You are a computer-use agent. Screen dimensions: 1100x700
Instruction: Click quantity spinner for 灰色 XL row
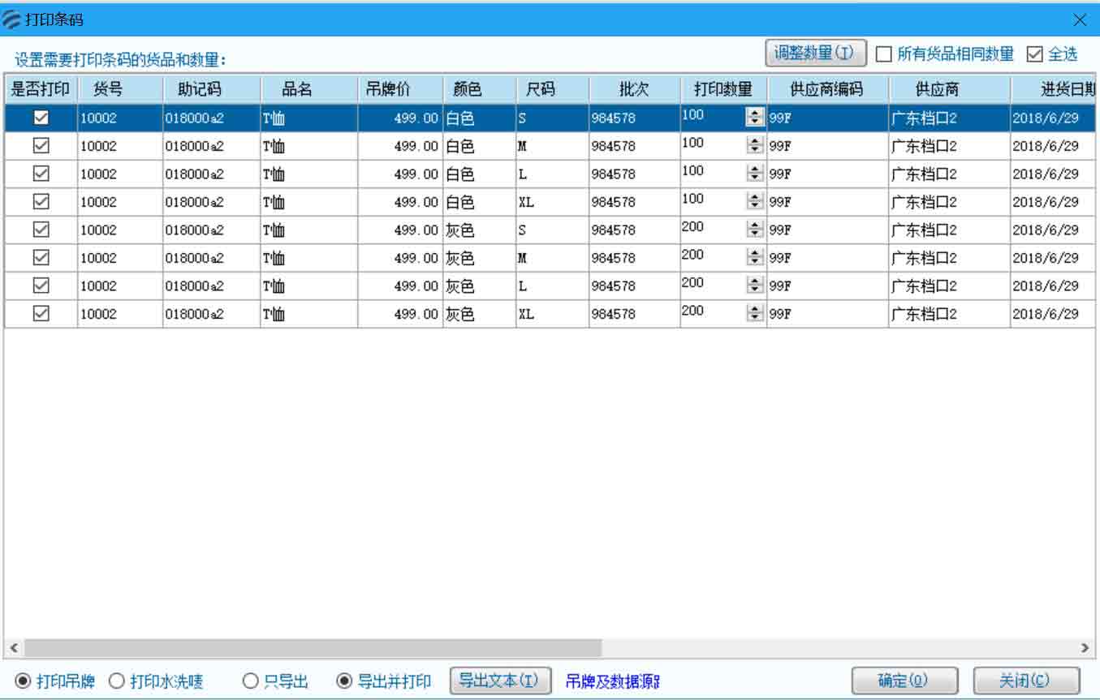[755, 314]
